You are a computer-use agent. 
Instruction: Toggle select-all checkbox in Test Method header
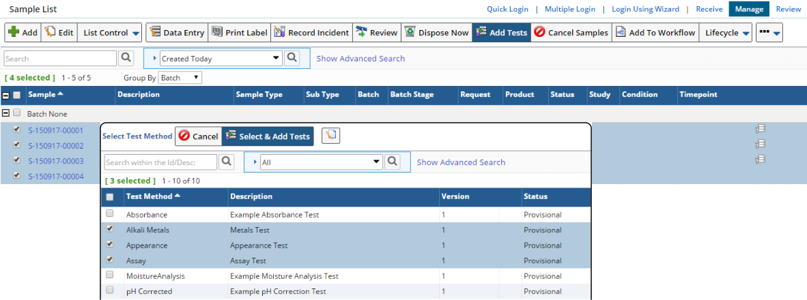(x=110, y=197)
